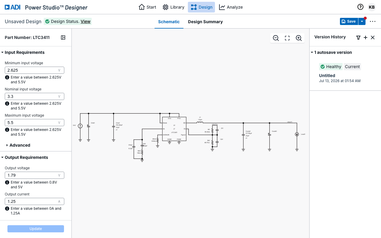Edit the Maximum input voltage field
Image resolution: width=381 pixels, height=238 pixels.
pos(35,123)
